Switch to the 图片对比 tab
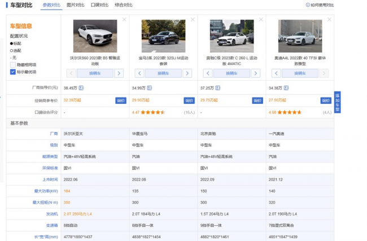Image resolution: width=367 pixels, height=241 pixels. point(75,5)
